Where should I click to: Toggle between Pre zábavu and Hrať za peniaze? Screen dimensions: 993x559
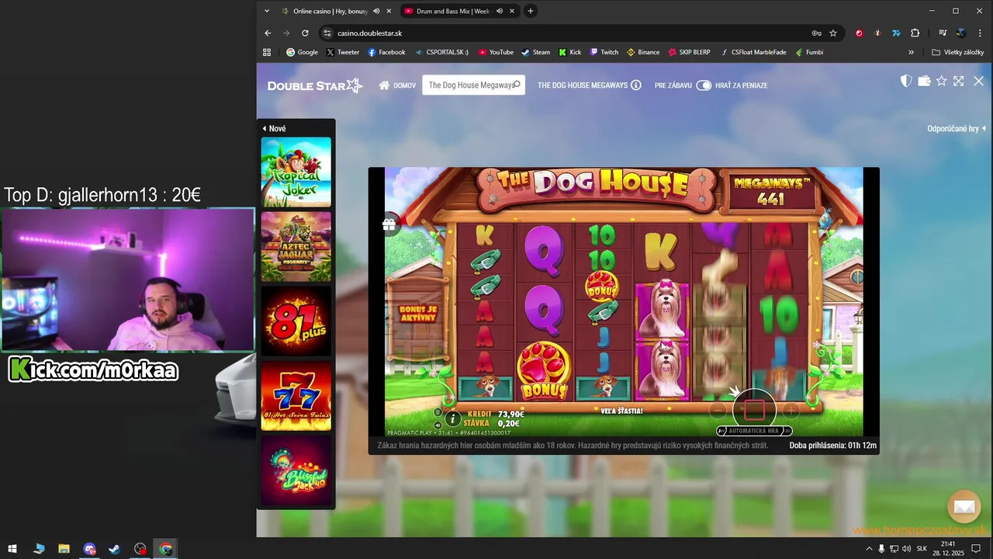point(704,85)
